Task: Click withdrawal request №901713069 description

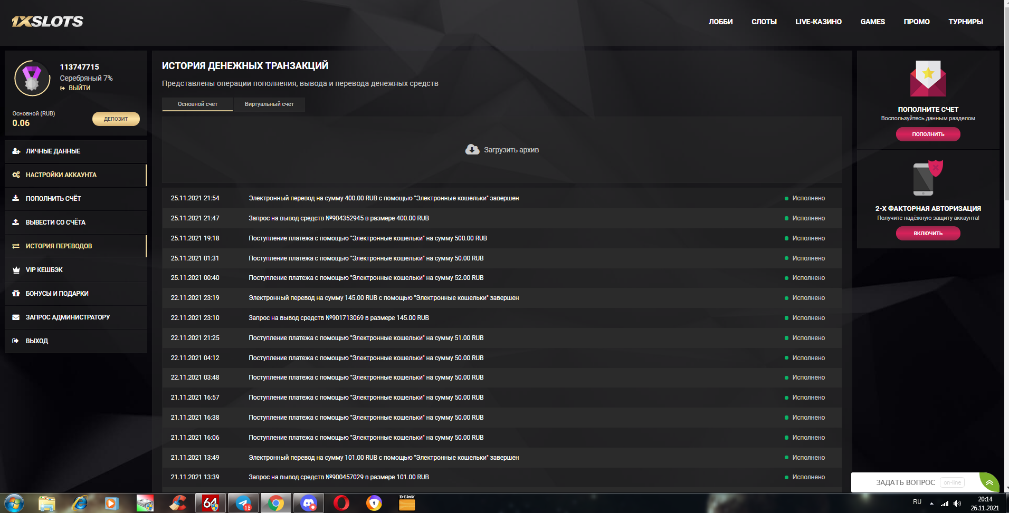Action: [339, 318]
